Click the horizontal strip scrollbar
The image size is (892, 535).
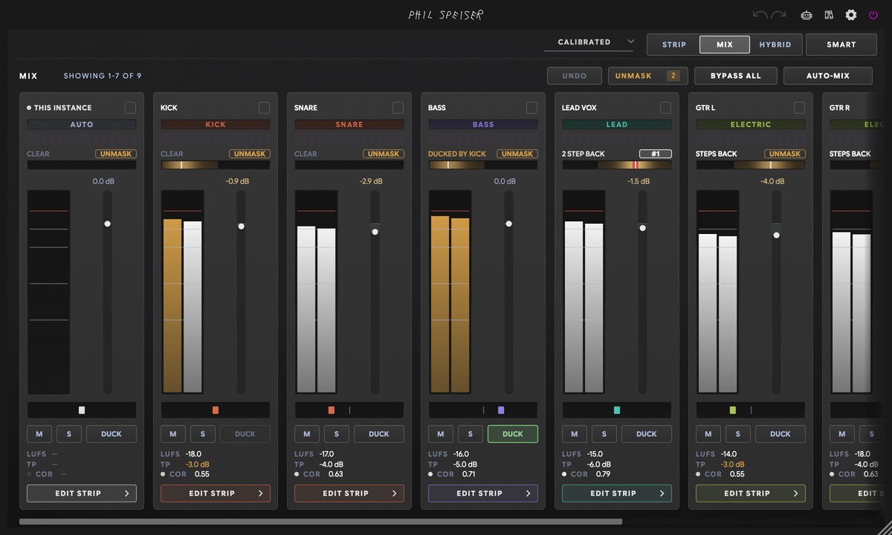point(320,522)
